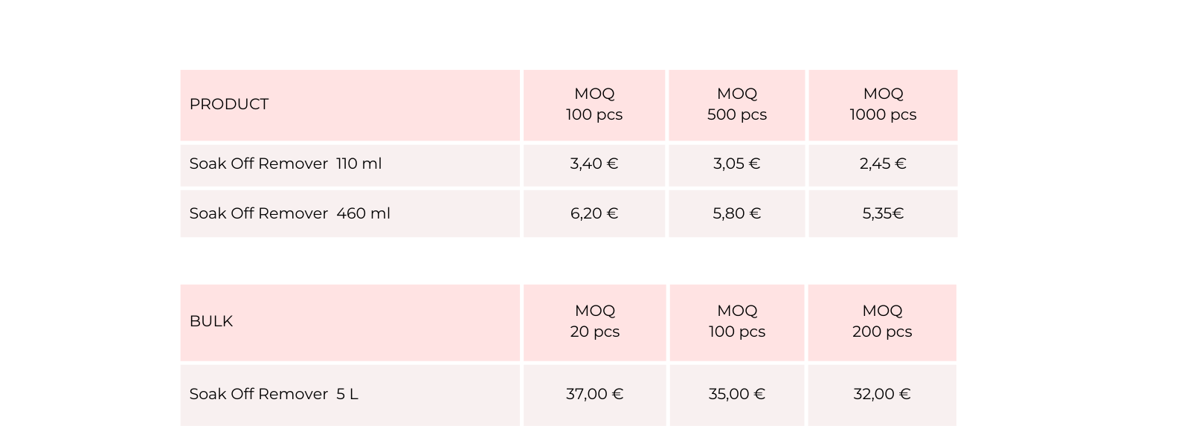Click the Soak Off Remover 460 ml row label
This screenshot has width=1190, height=446.
click(290, 214)
